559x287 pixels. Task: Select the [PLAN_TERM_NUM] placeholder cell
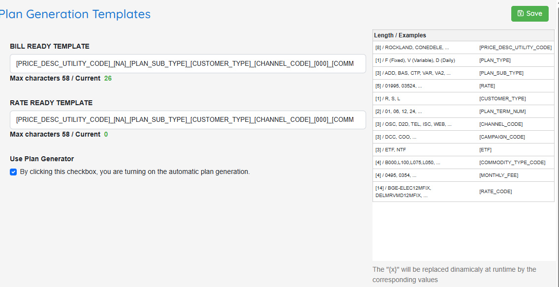516,112
